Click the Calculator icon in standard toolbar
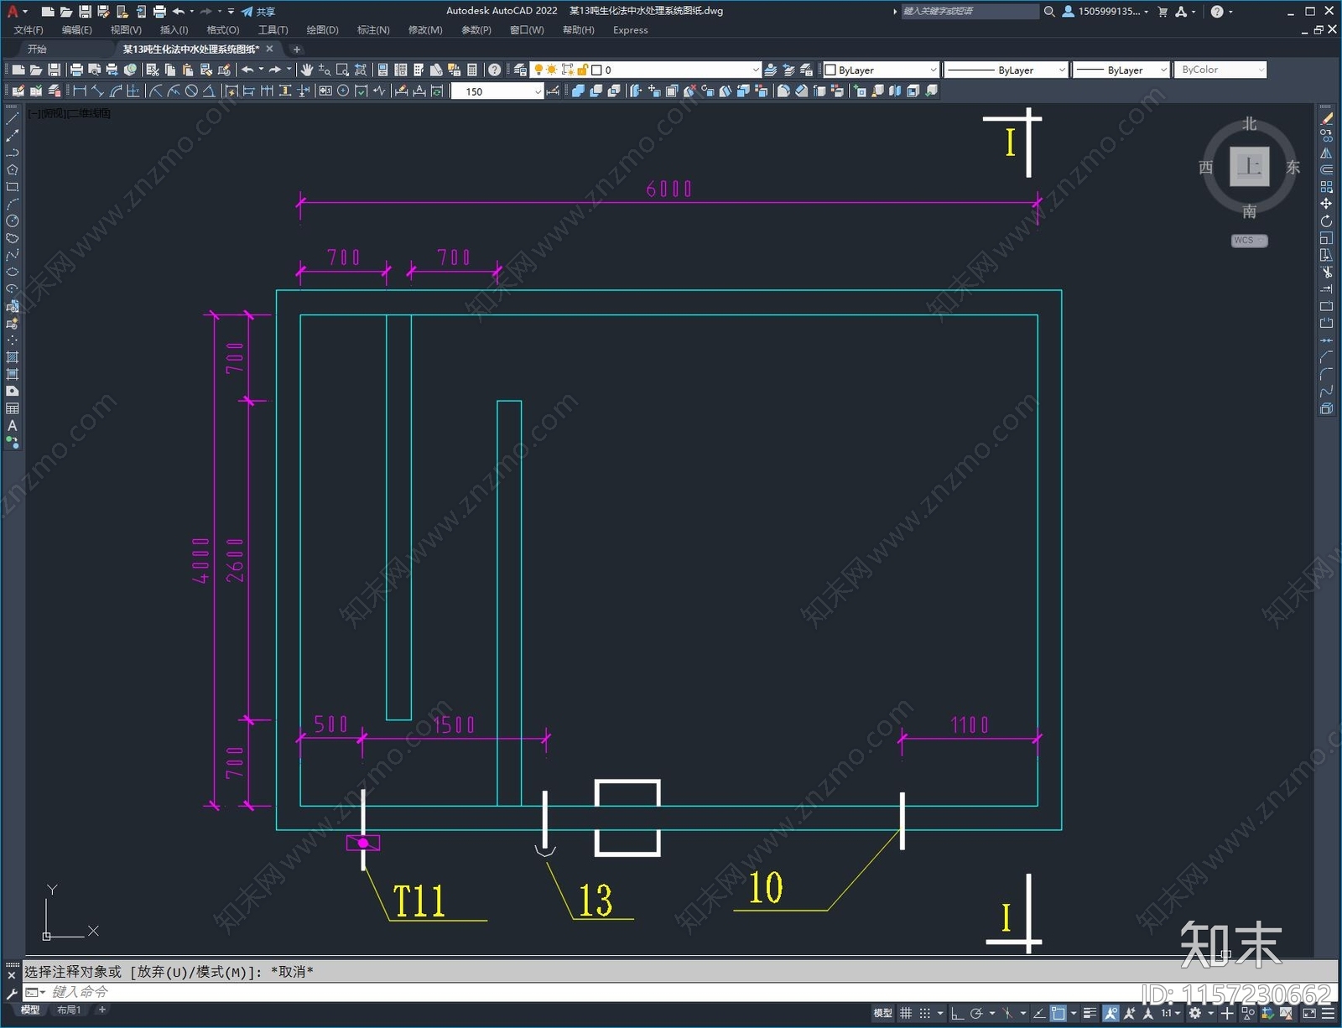1342x1028 pixels. tap(472, 70)
